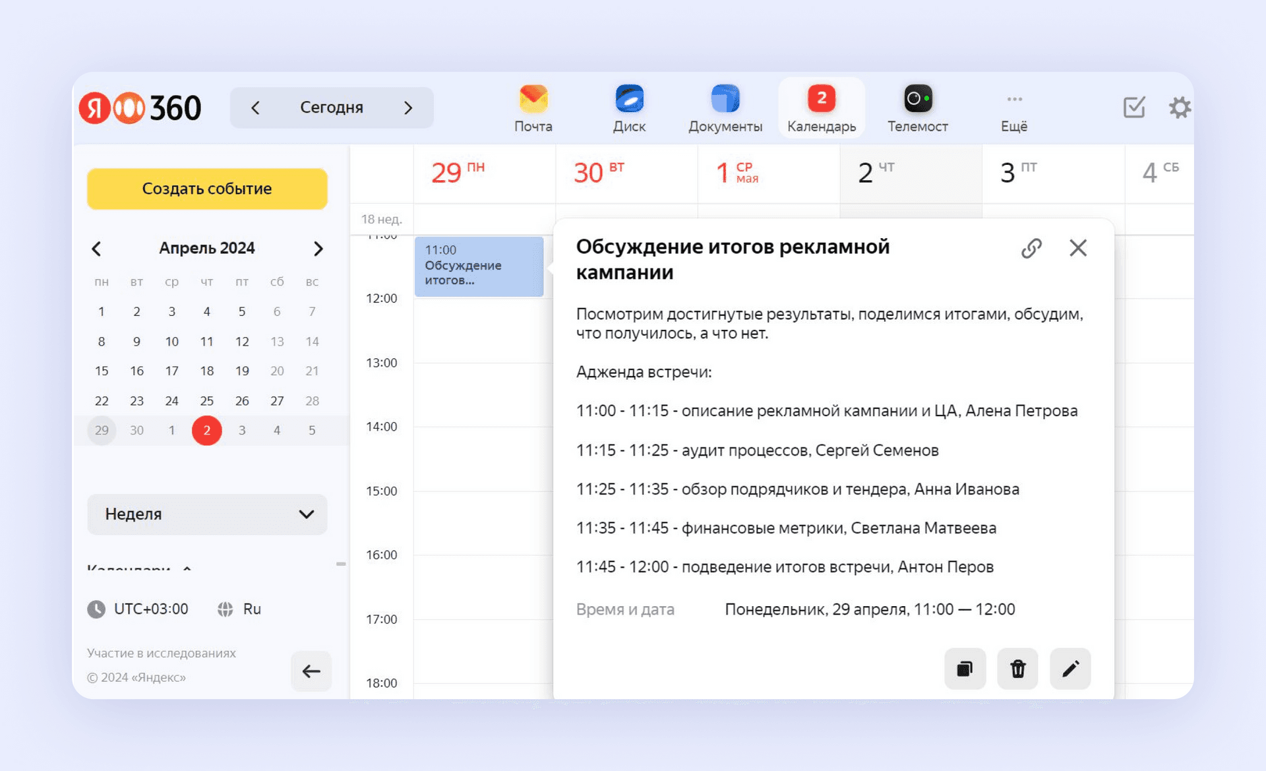
Task: Select the 2 ЧТ day header
Action: 876,173
